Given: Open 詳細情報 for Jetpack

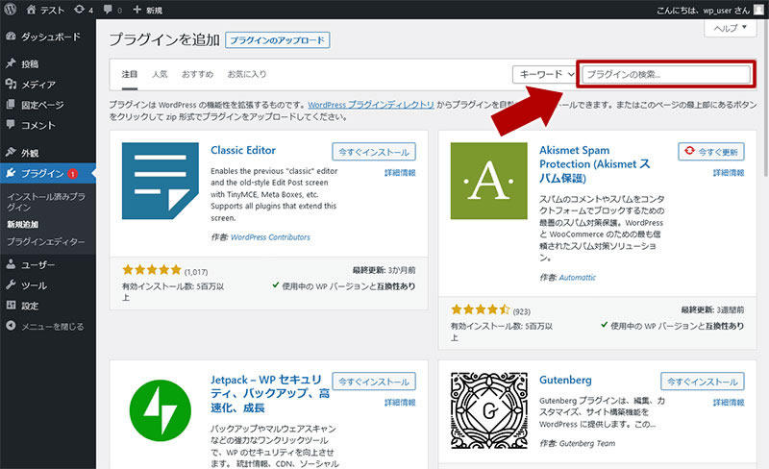Looking at the screenshot, I should coord(400,403).
